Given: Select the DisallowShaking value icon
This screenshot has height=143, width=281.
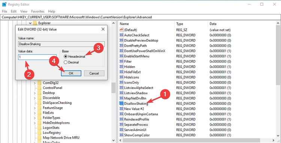Looking at the screenshot, I should pyautogui.click(x=121, y=104).
